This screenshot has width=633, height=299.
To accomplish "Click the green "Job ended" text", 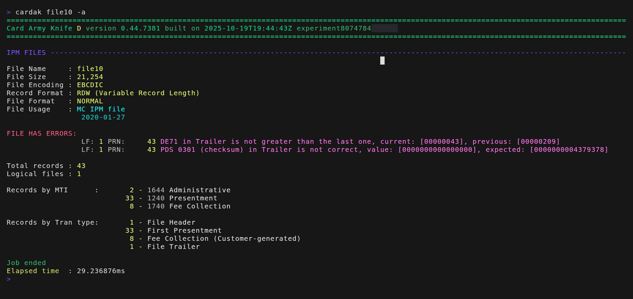I will tap(26, 263).
